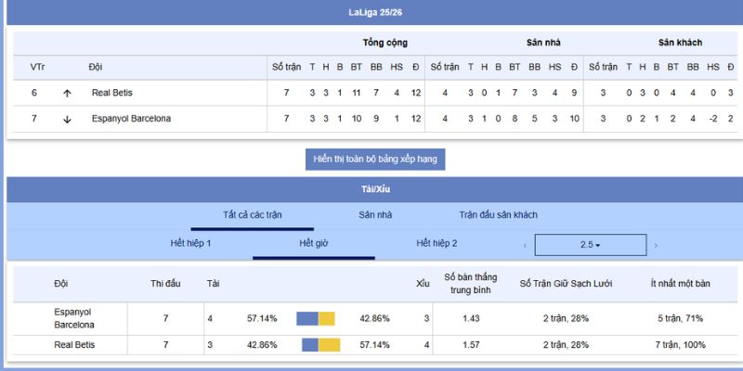This screenshot has height=371, width=743.
Task: Open Real Betis in standings table
Action: coord(111,93)
